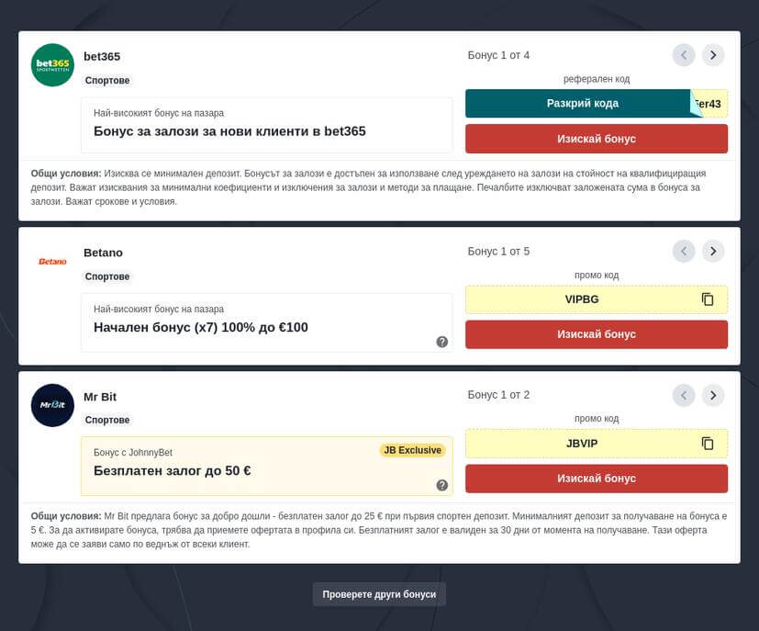Claim the bet365 bonus

pos(597,139)
